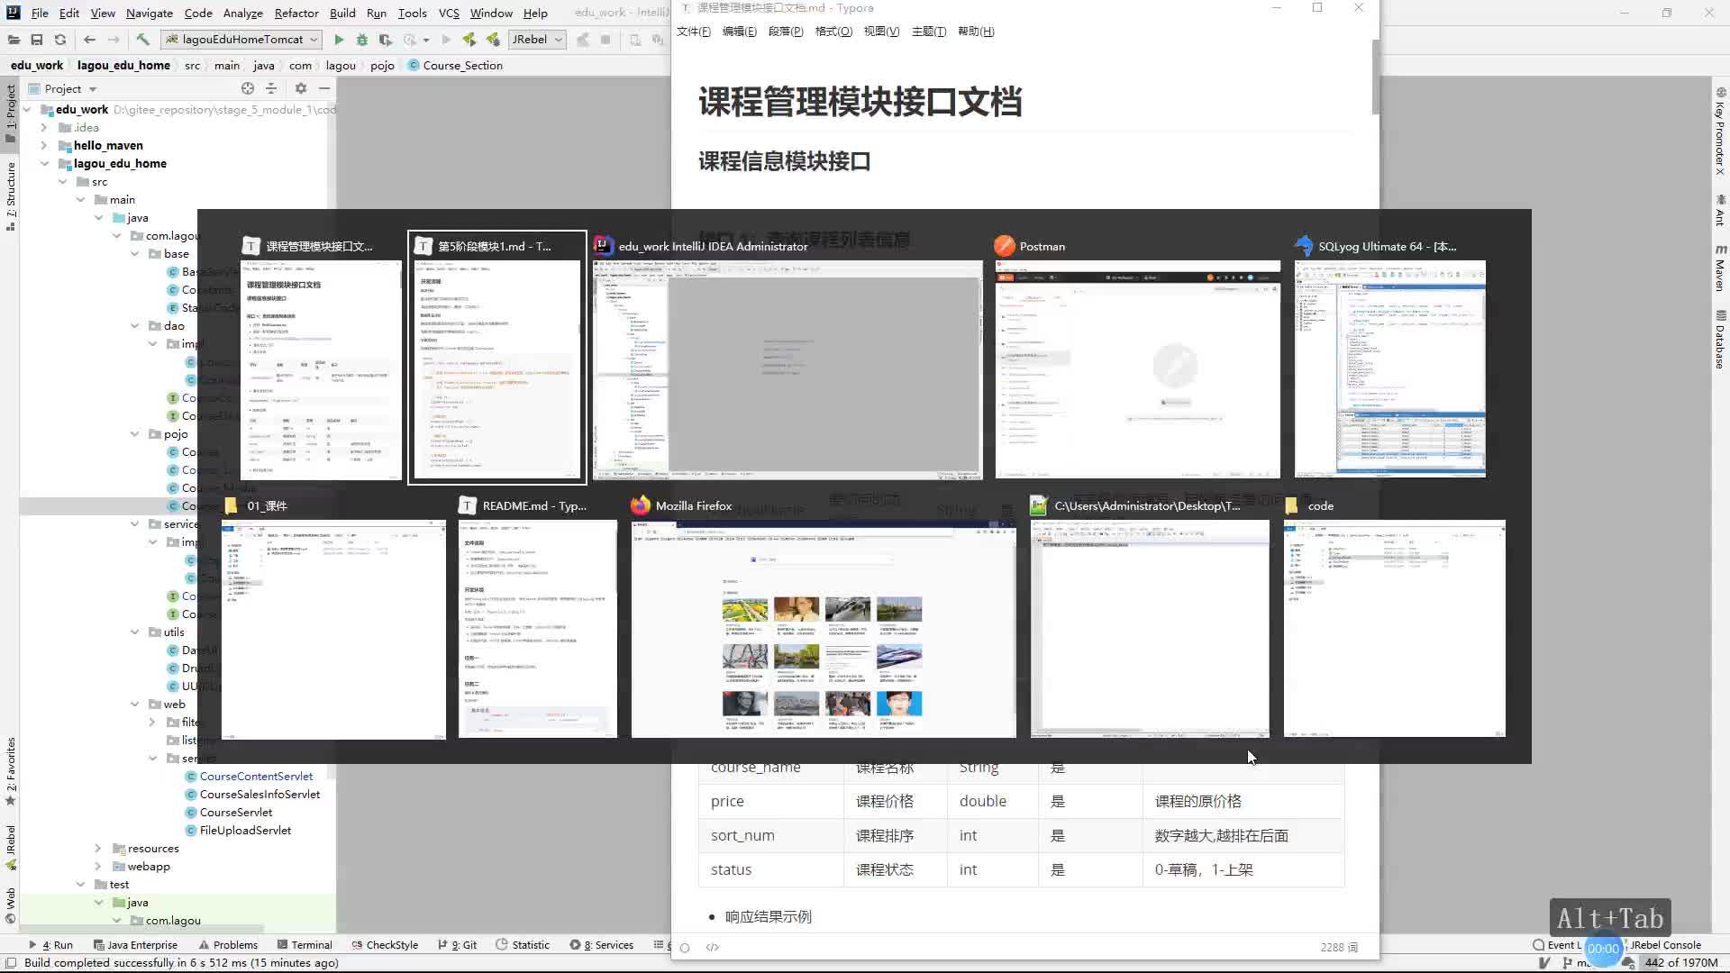Image resolution: width=1730 pixels, height=973 pixels.
Task: Open File menu in Typora
Action: (x=691, y=31)
